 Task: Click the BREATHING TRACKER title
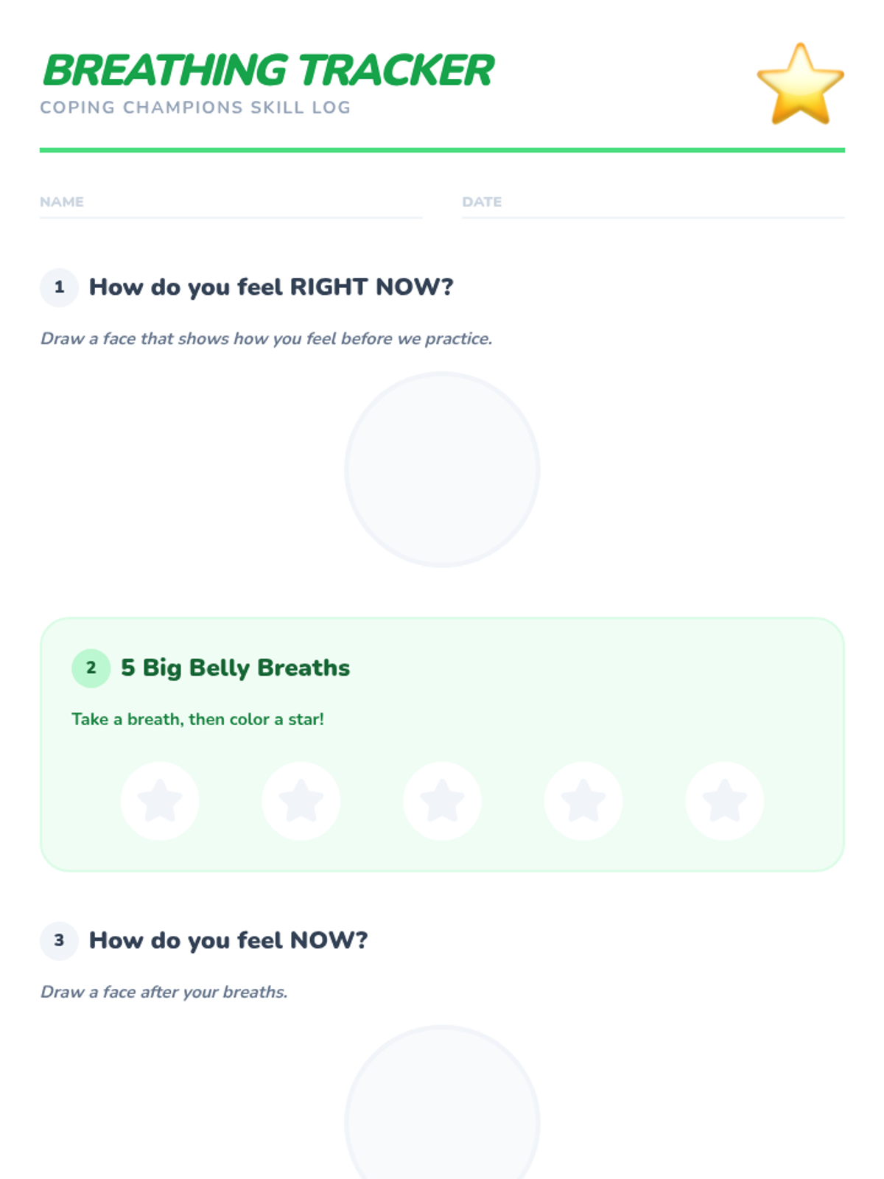[268, 71]
